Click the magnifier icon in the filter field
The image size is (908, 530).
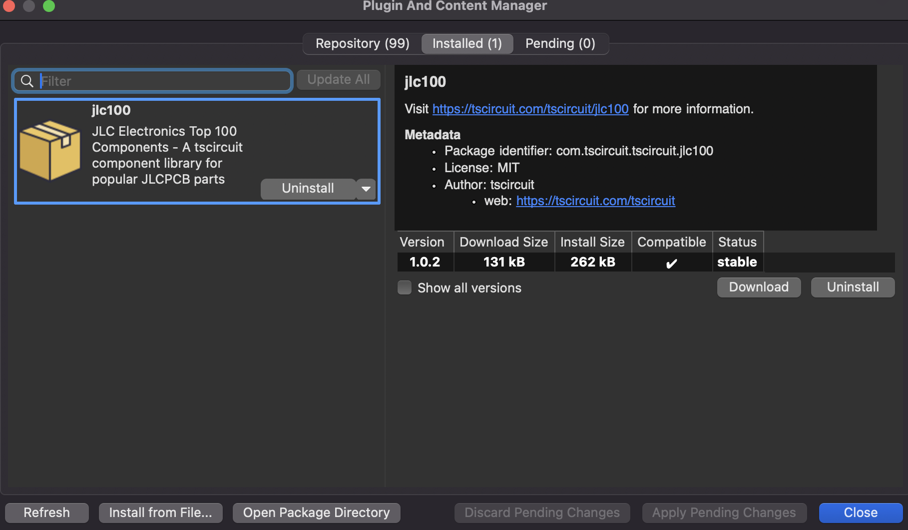(x=27, y=81)
